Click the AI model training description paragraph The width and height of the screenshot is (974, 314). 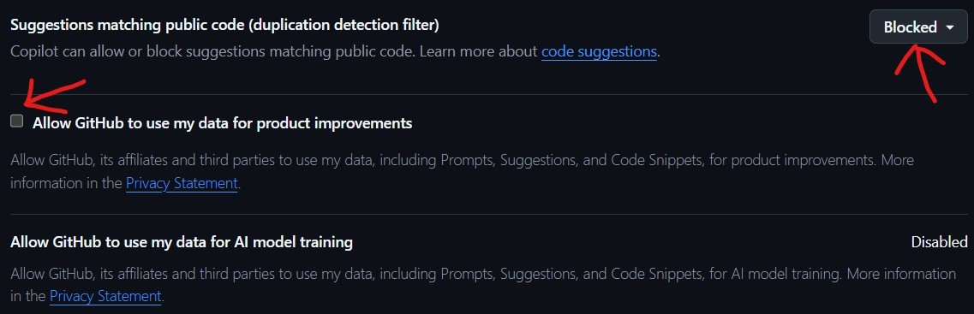point(483,285)
